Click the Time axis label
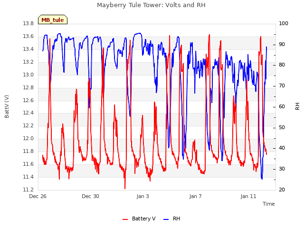 (x=269, y=204)
